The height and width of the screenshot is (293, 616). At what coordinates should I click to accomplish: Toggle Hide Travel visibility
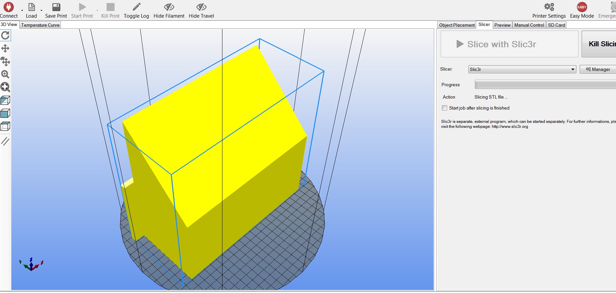[201, 7]
